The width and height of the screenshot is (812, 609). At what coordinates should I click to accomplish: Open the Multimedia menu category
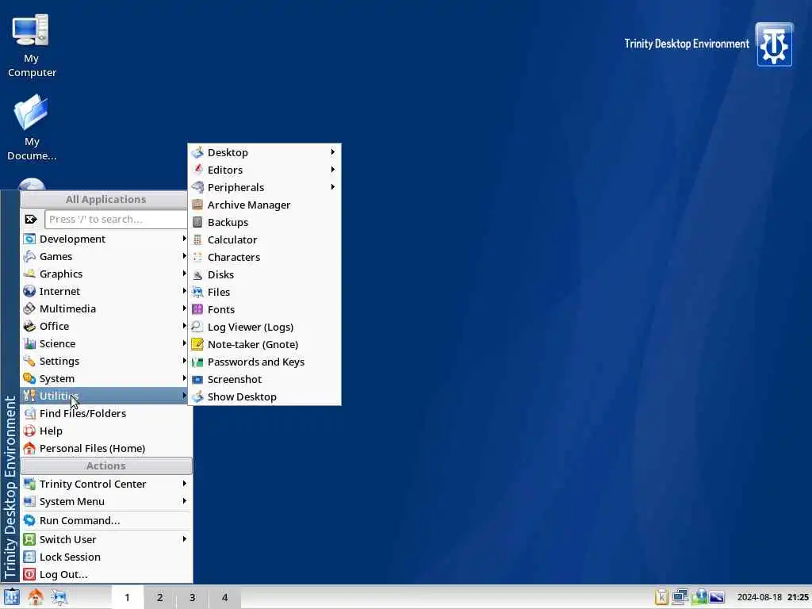105,308
